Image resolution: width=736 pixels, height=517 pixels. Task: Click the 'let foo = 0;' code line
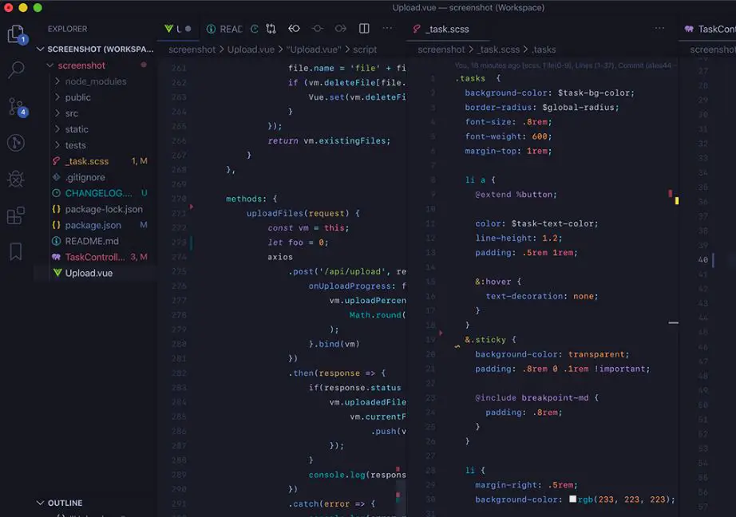[298, 242]
